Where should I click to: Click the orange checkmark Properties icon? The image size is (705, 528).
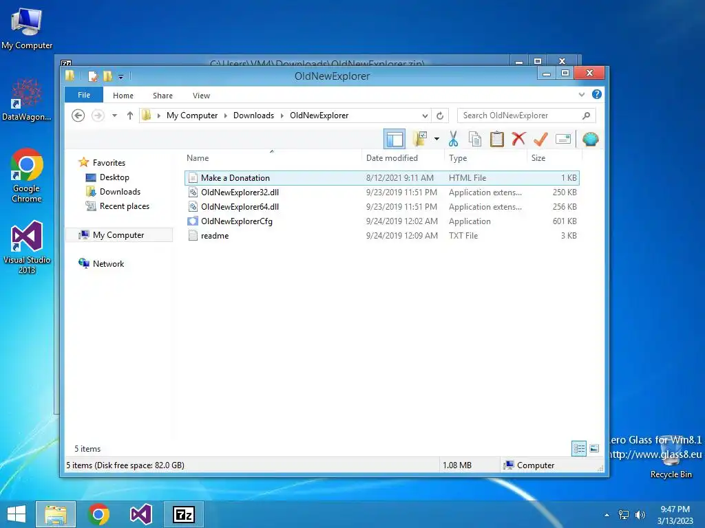click(x=540, y=139)
